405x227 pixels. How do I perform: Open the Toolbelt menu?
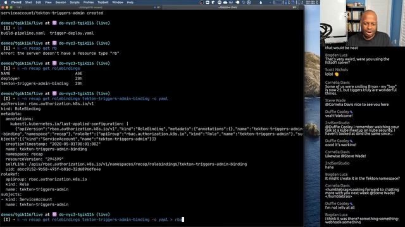pyautogui.click(x=103, y=3)
